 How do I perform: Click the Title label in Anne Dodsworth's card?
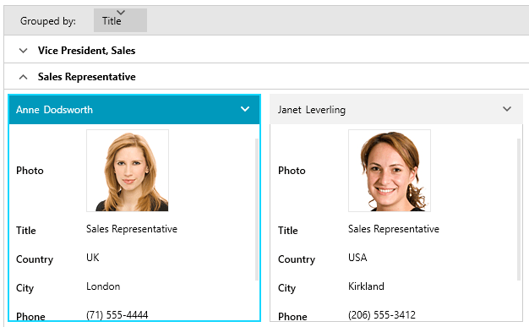point(26,231)
